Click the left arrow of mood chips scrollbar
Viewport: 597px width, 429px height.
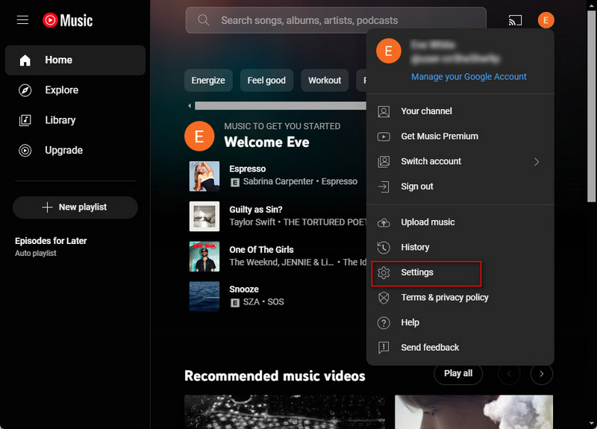tap(190, 105)
